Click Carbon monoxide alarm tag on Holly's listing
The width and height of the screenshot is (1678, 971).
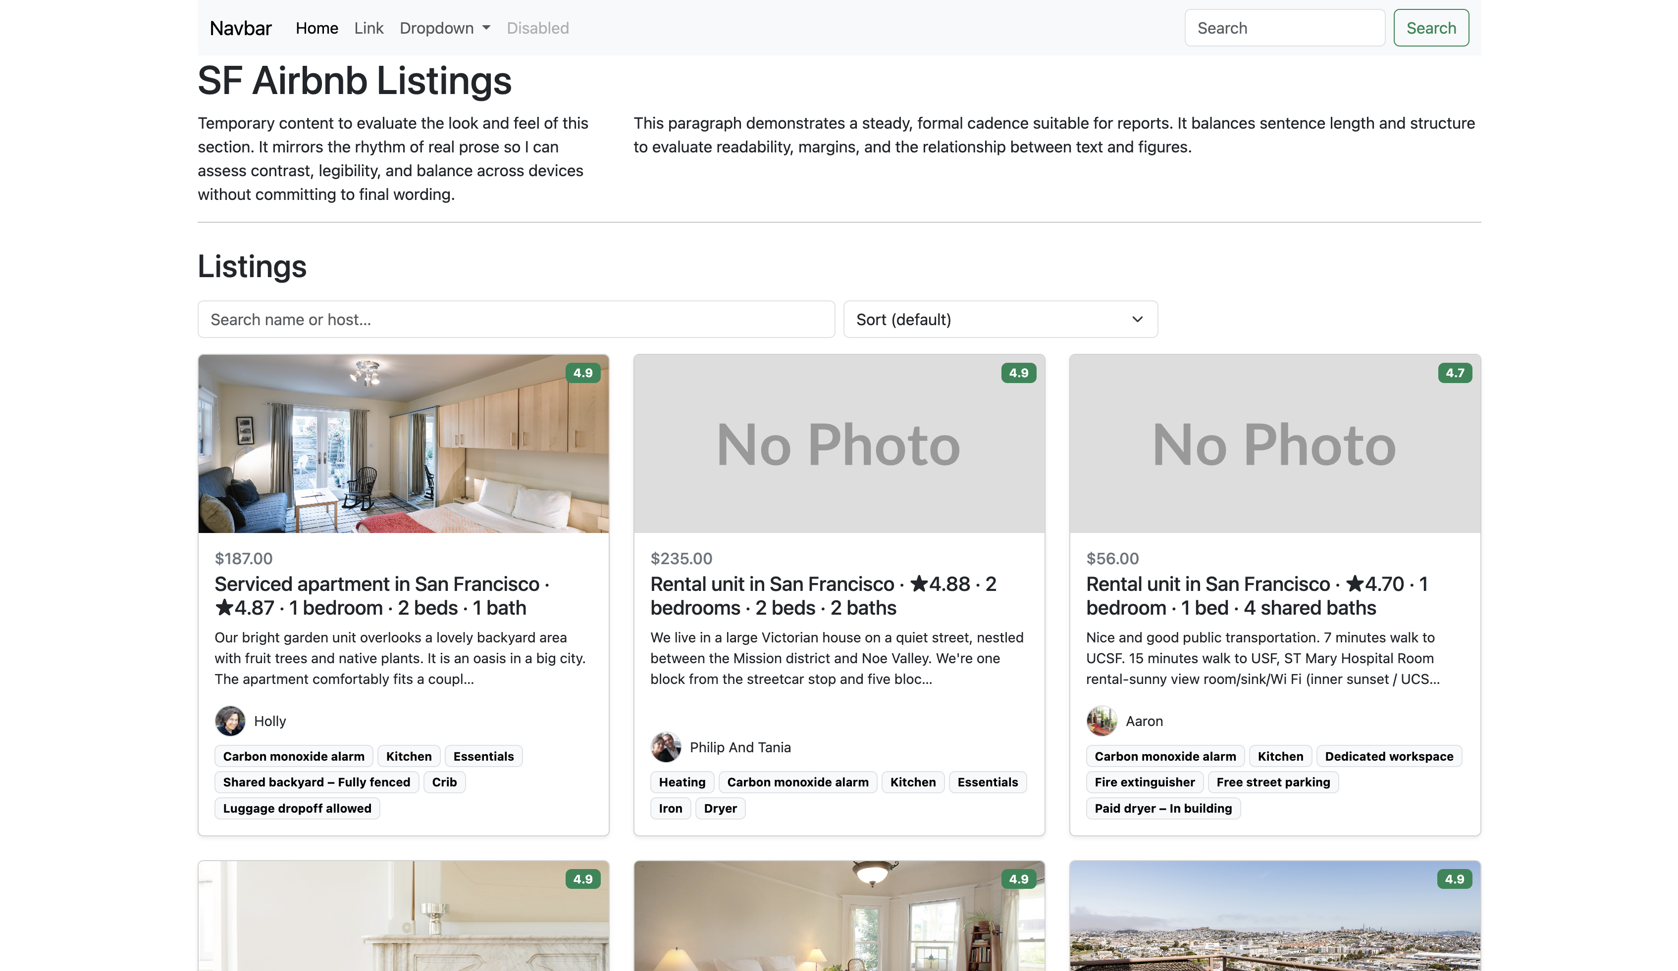click(x=294, y=756)
